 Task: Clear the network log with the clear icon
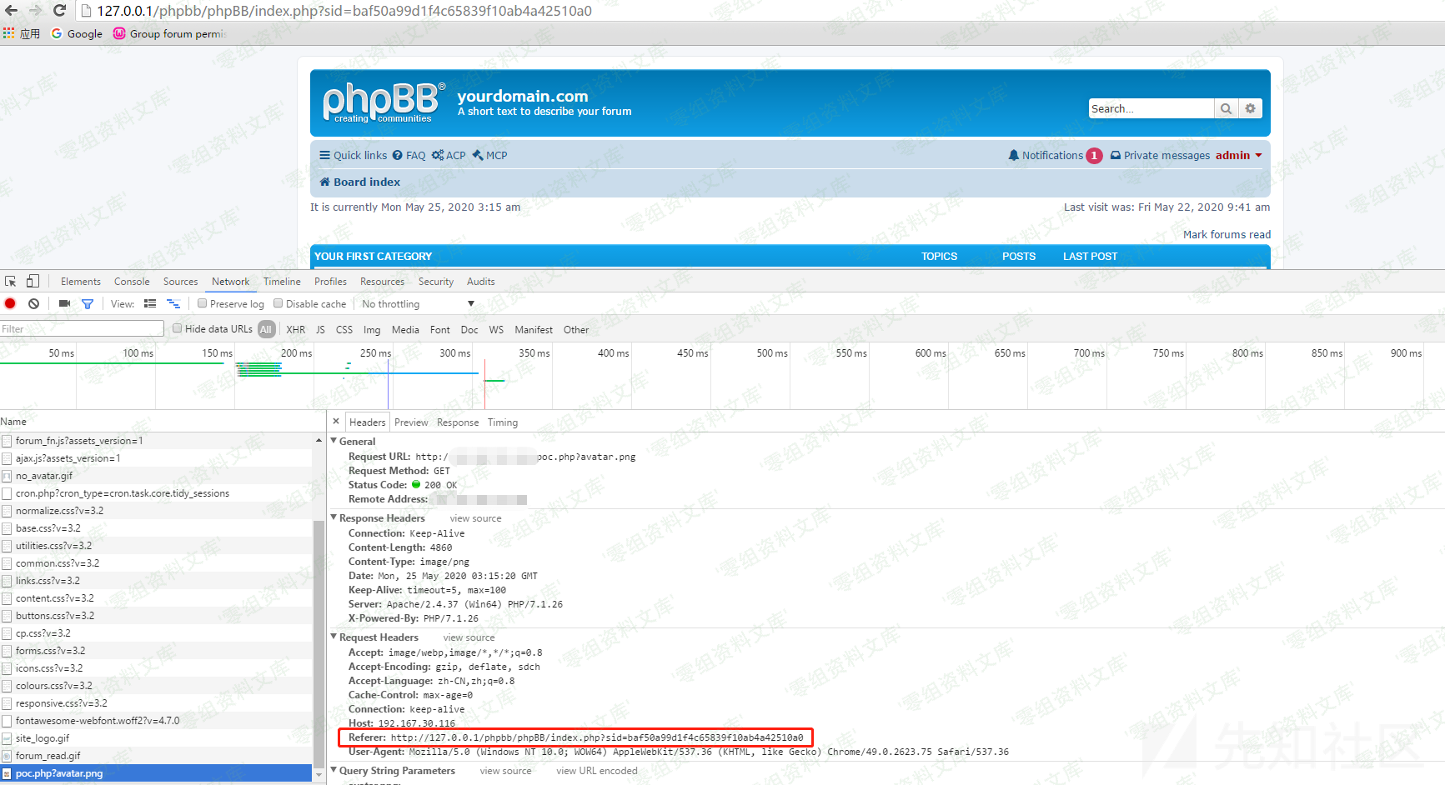tap(33, 304)
